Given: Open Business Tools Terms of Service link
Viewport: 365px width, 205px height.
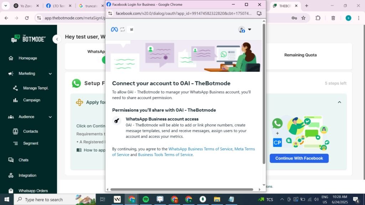Looking at the screenshot, I should click(x=165, y=154).
